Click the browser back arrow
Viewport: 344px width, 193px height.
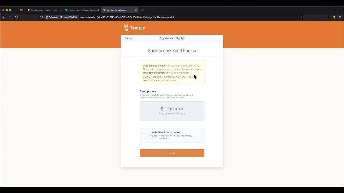point(4,17)
